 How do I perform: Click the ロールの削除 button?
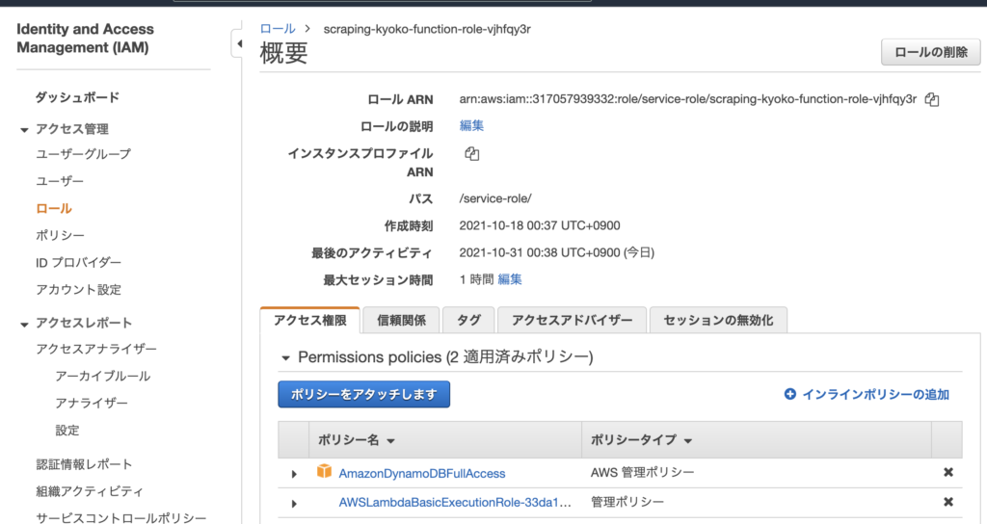(931, 52)
